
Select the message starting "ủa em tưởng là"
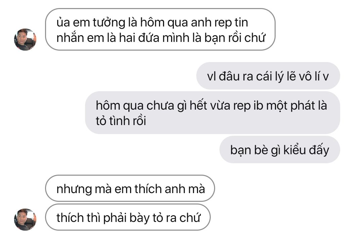click(x=160, y=30)
